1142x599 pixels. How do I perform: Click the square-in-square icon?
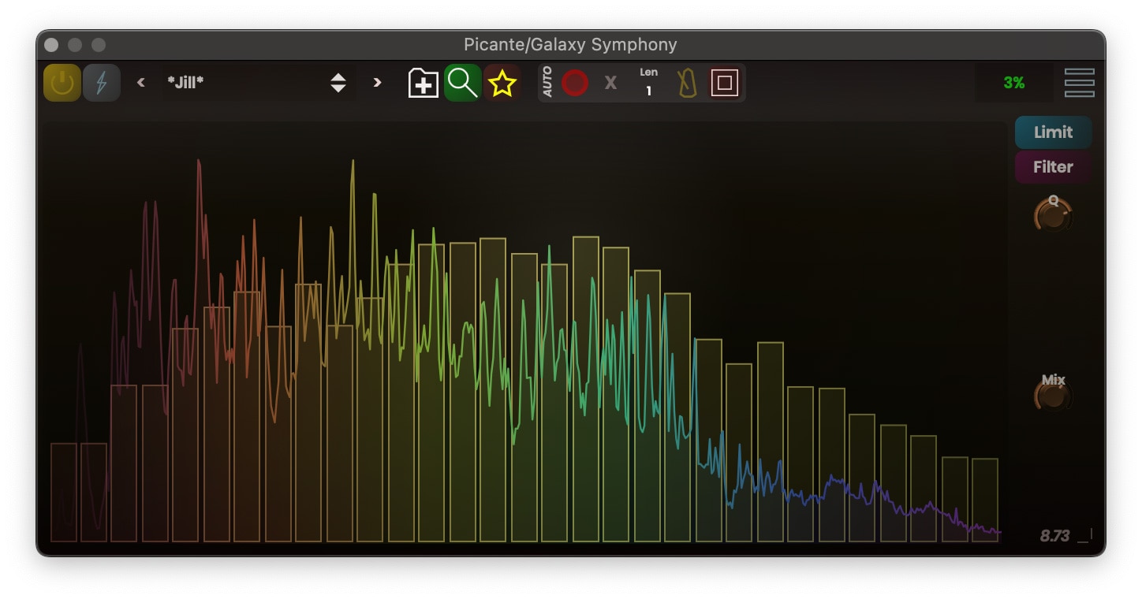(724, 83)
